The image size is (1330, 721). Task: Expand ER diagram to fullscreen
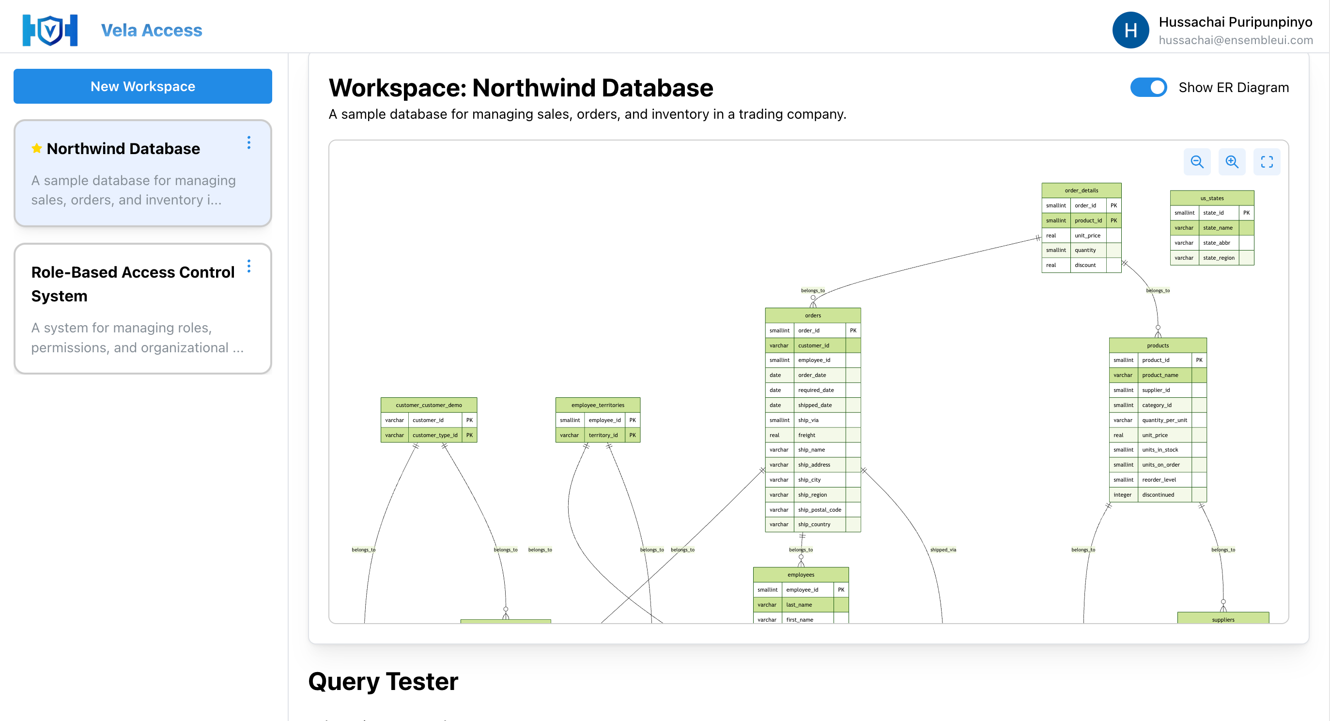1267,162
